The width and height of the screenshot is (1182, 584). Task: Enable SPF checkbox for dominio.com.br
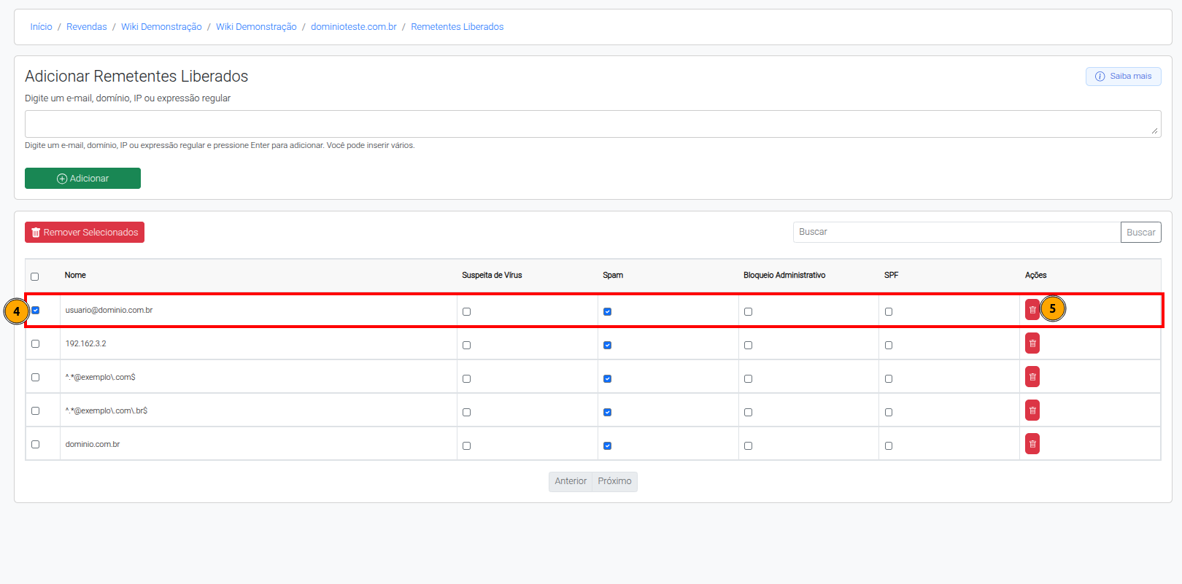[889, 445]
